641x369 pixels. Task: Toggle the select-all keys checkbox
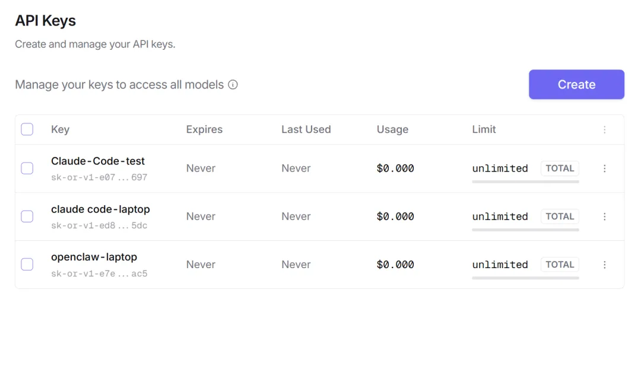click(27, 129)
